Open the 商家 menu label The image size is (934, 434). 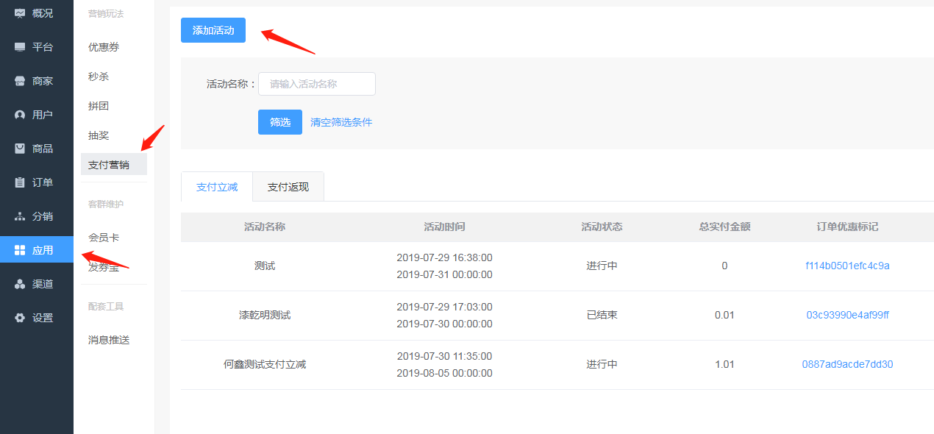(x=43, y=81)
